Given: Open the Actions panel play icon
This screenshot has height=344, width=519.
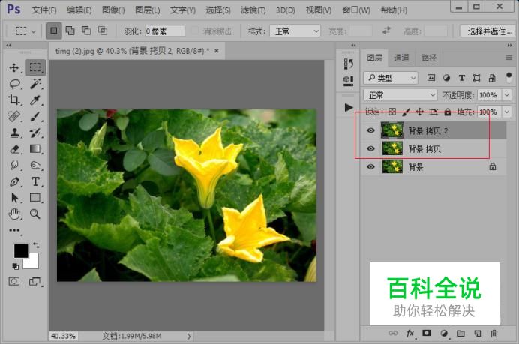Looking at the screenshot, I should point(348,107).
